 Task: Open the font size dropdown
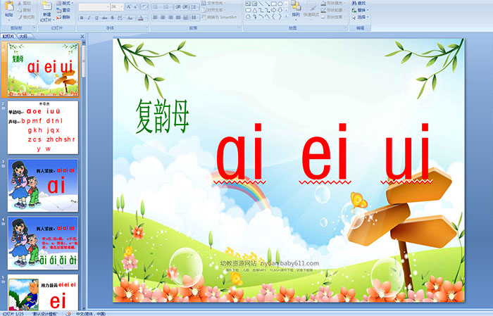coord(120,6)
